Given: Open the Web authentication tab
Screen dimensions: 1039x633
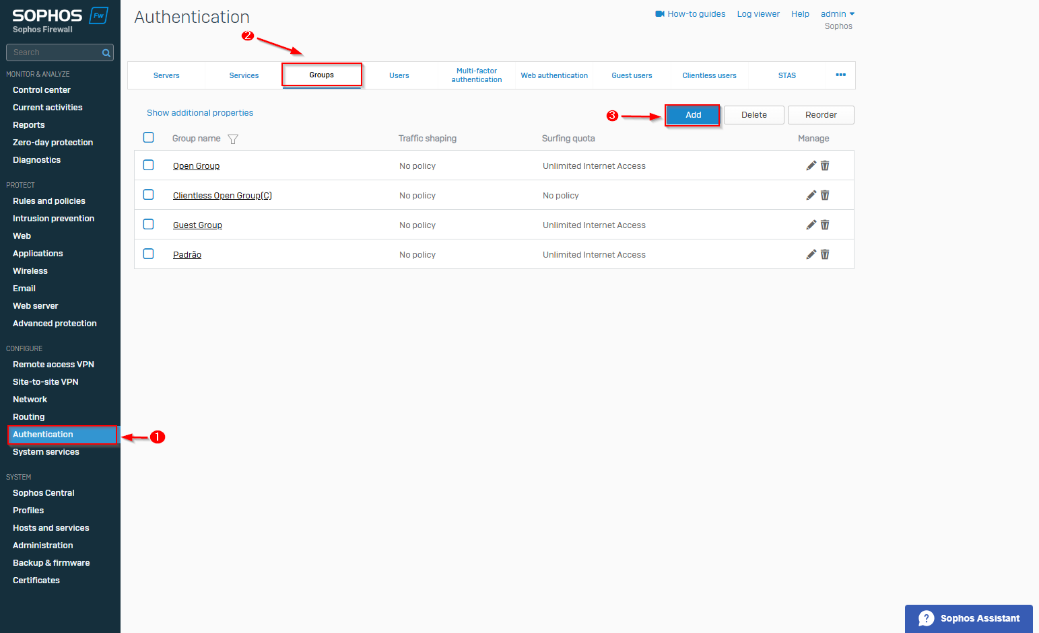Looking at the screenshot, I should pos(554,75).
